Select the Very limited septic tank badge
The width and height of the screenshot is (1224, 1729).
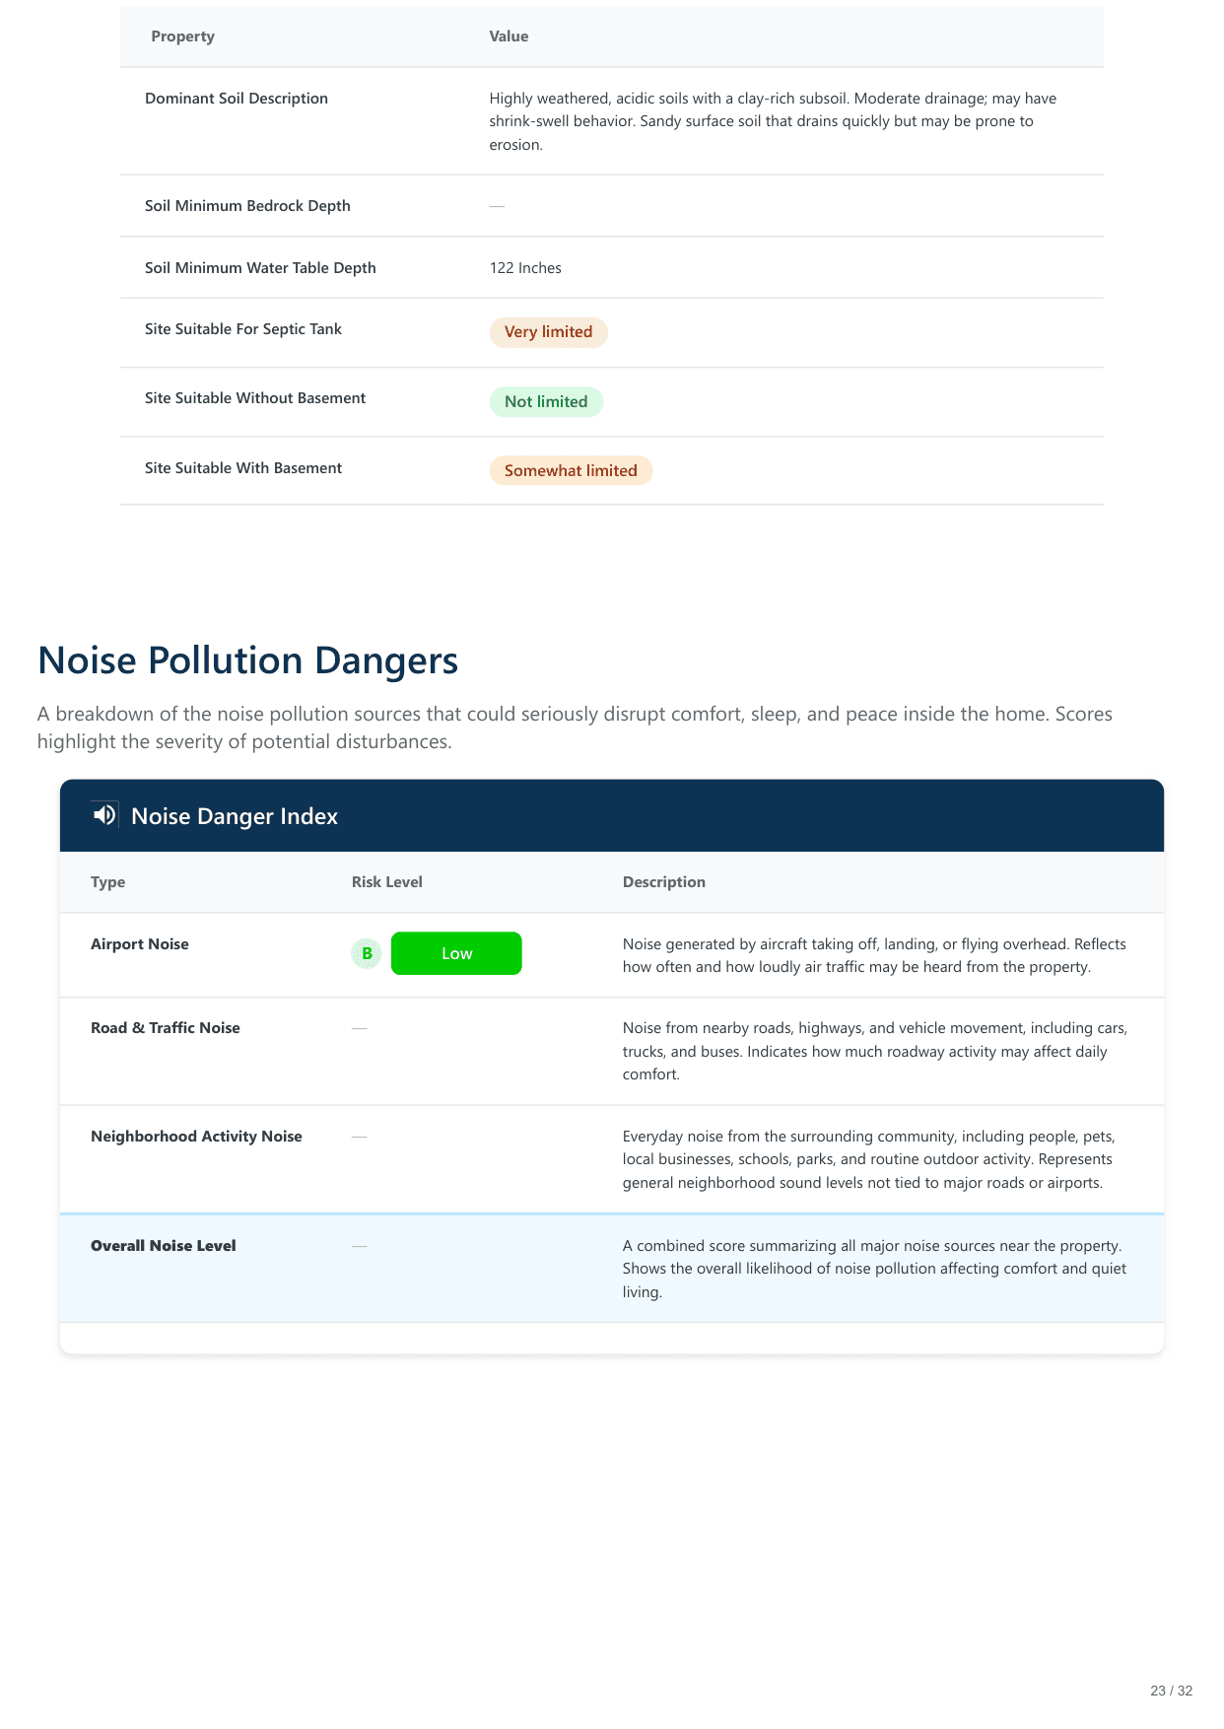pyautogui.click(x=548, y=332)
